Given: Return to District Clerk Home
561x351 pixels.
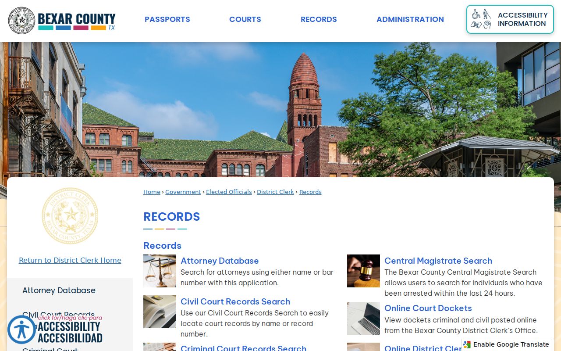Looking at the screenshot, I should tap(70, 260).
